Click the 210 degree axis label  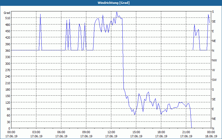coord(8,83)
